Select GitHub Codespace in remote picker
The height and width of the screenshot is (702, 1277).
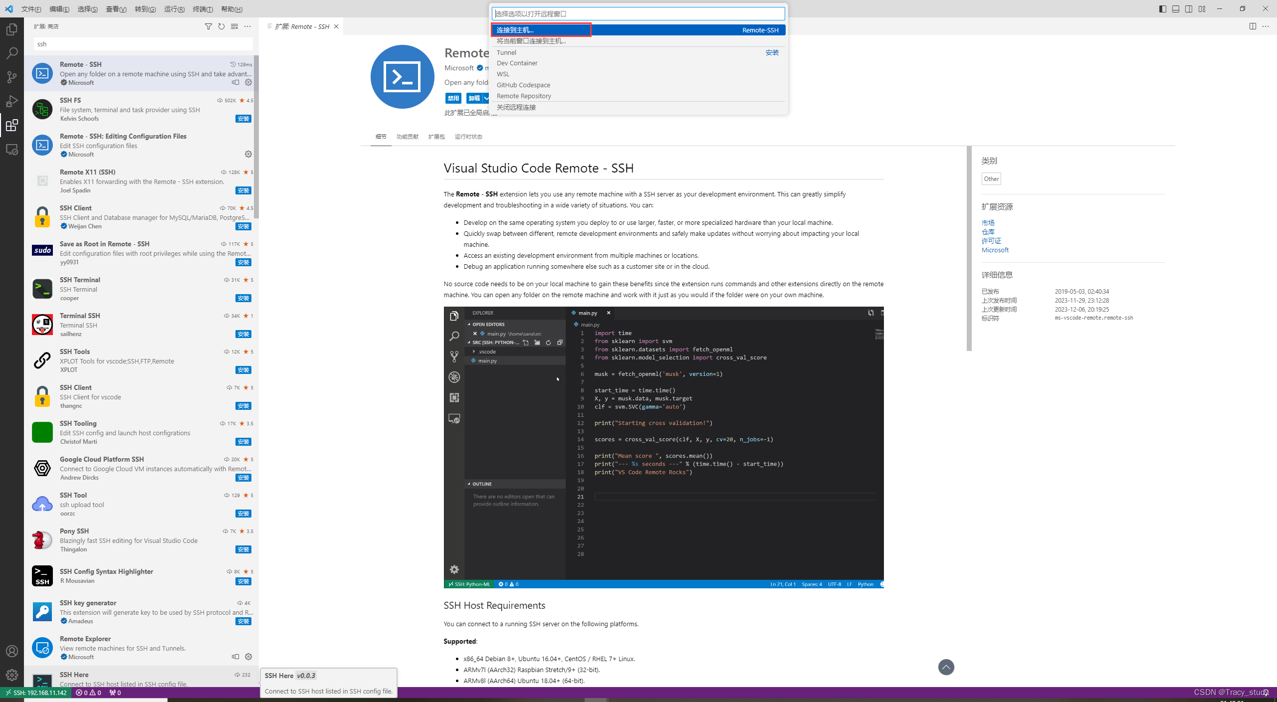(638, 85)
